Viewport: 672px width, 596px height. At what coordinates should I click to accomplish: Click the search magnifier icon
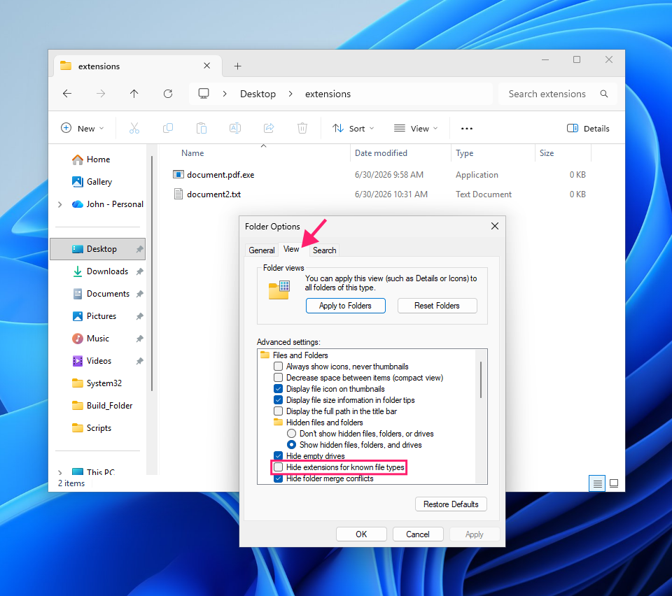[604, 94]
